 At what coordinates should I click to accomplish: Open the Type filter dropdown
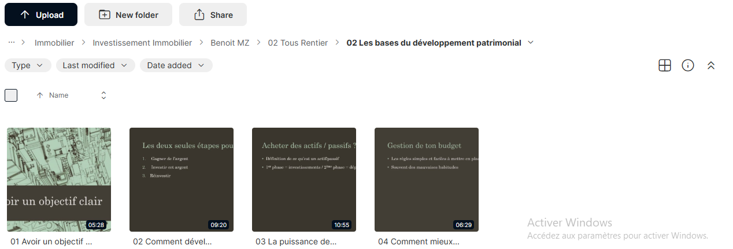[28, 65]
